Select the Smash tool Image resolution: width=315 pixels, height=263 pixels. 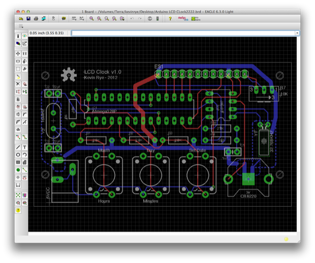pyautogui.click(x=18, y=114)
